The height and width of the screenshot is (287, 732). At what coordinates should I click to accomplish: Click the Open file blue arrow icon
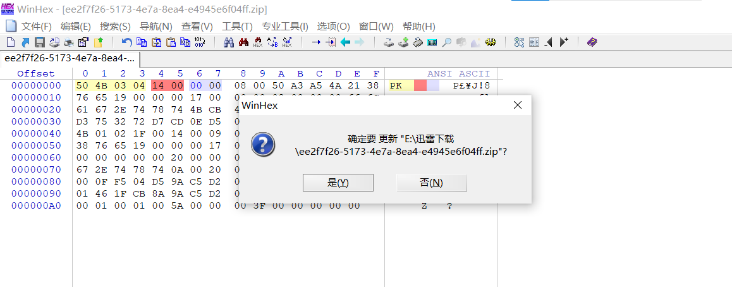(25, 42)
